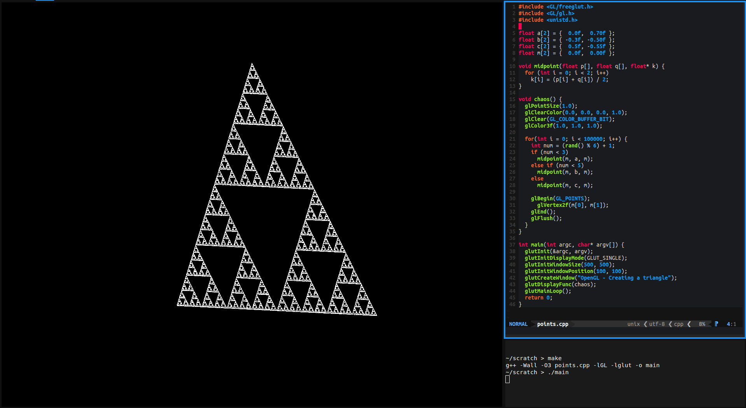This screenshot has height=408, width=746.
Task: Click the midpoint(m, b, m) call
Action: click(565, 172)
